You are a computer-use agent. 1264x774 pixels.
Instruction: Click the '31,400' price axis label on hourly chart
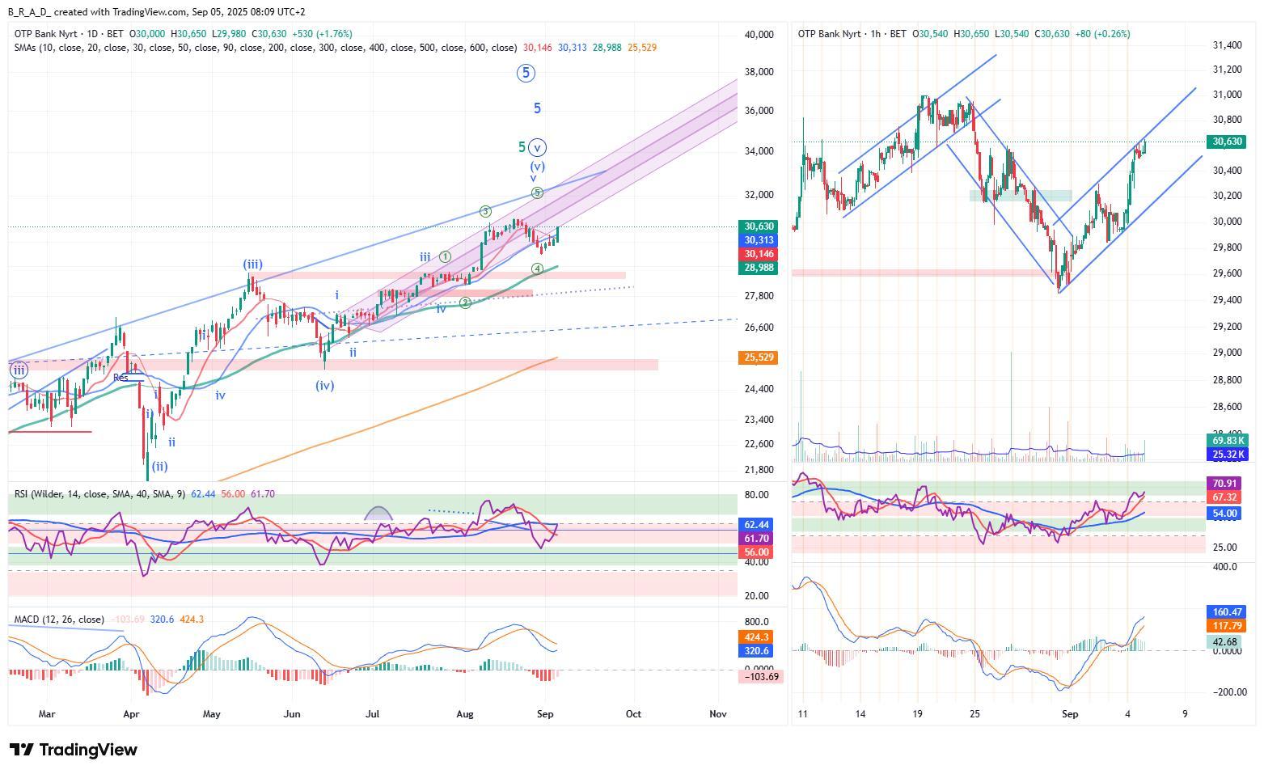tap(1228, 45)
